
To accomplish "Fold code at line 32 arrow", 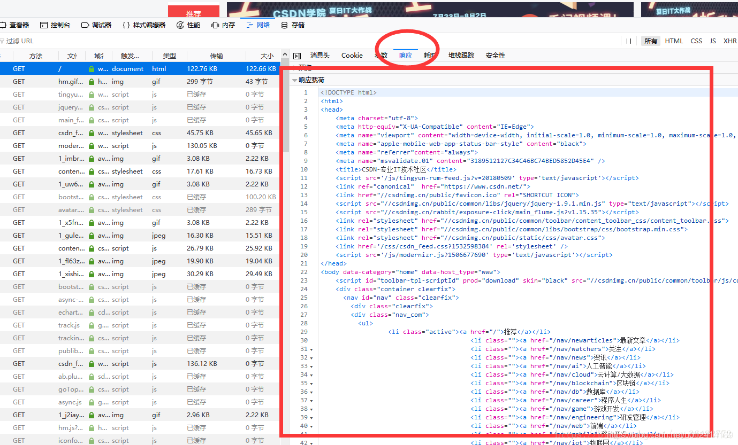I will click(x=311, y=358).
